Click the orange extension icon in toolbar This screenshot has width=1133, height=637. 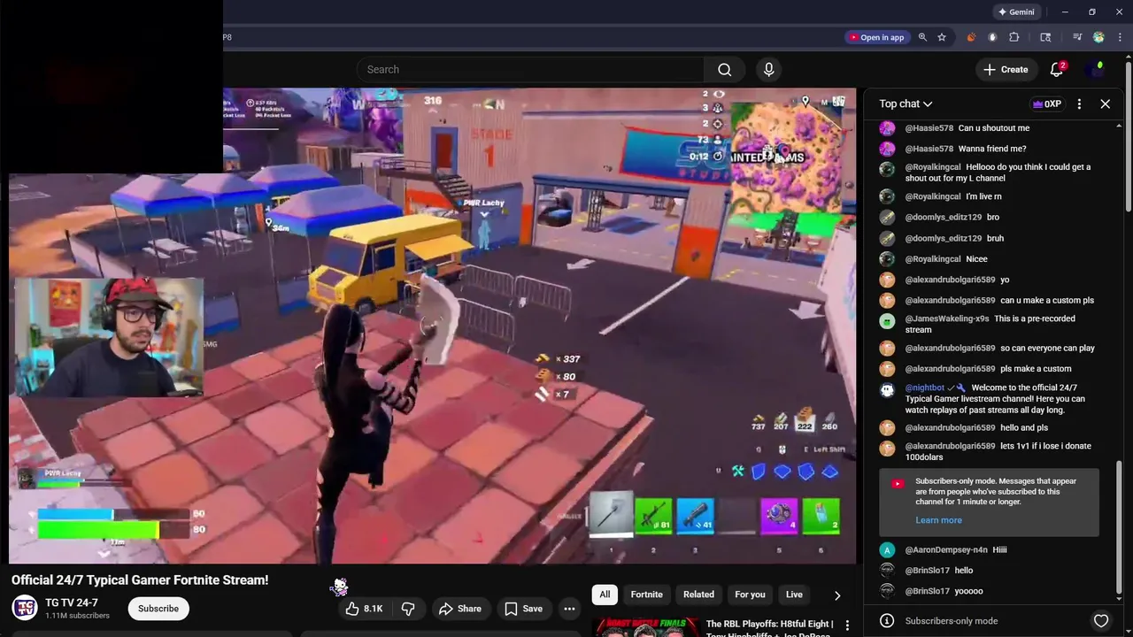[x=971, y=37]
